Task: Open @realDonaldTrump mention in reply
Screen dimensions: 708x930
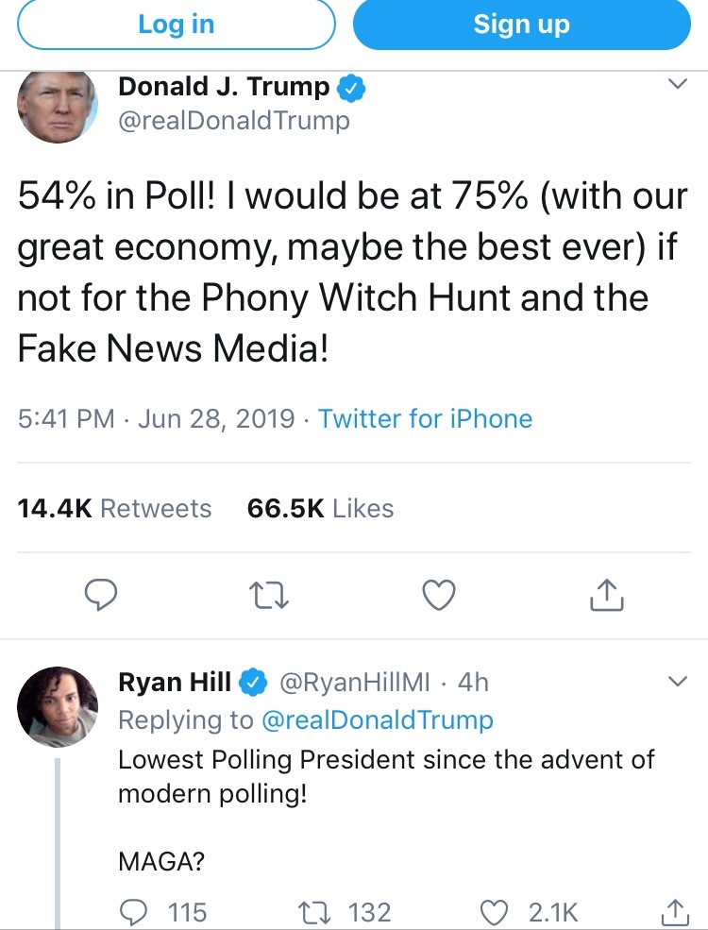Action: pyautogui.click(x=376, y=720)
